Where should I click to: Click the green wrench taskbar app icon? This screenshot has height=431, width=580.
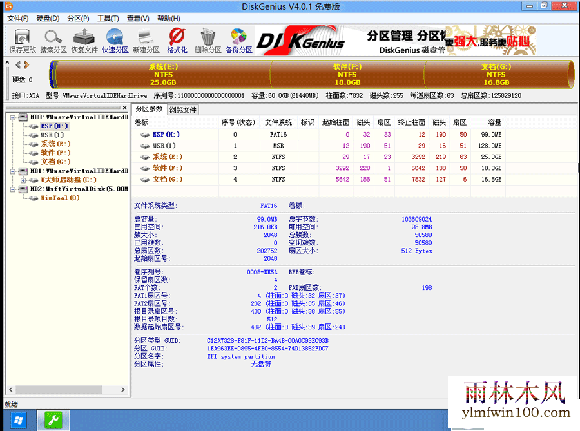click(53, 420)
